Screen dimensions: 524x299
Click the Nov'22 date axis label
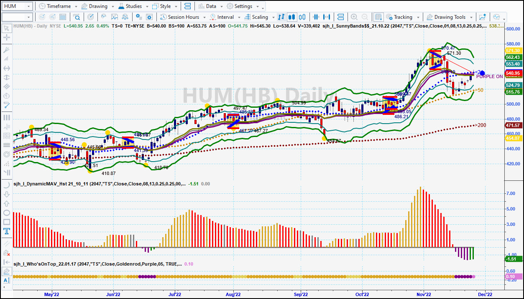[x=424, y=294]
